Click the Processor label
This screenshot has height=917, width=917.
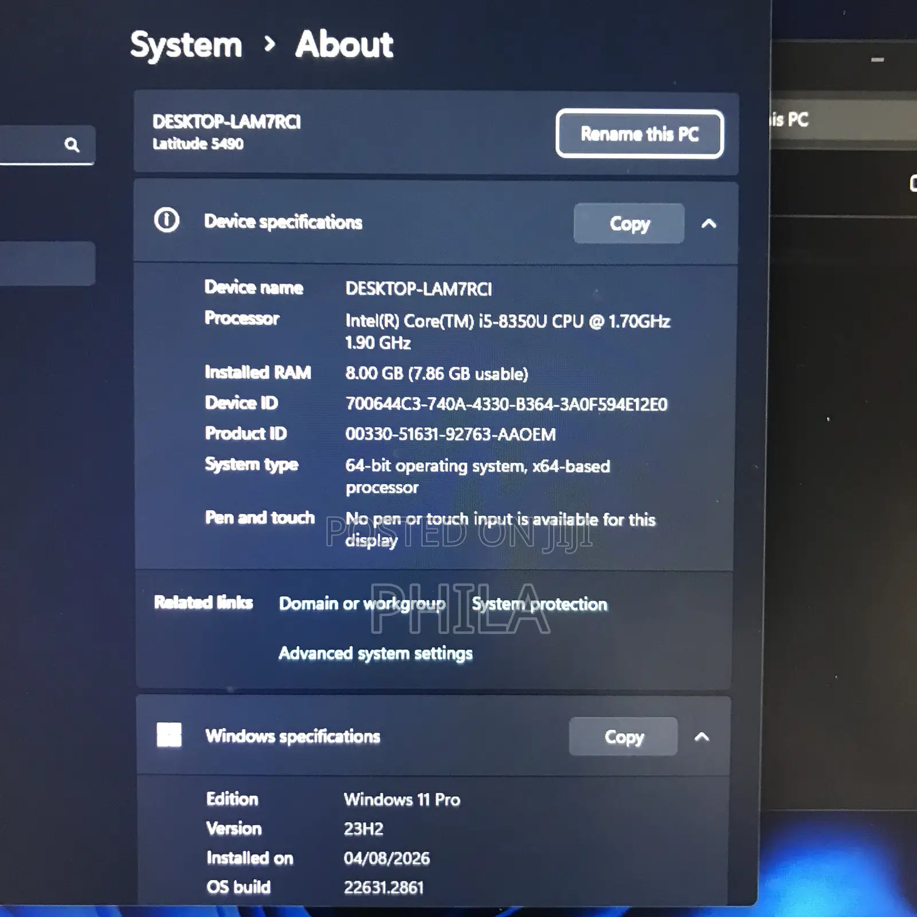point(242,318)
